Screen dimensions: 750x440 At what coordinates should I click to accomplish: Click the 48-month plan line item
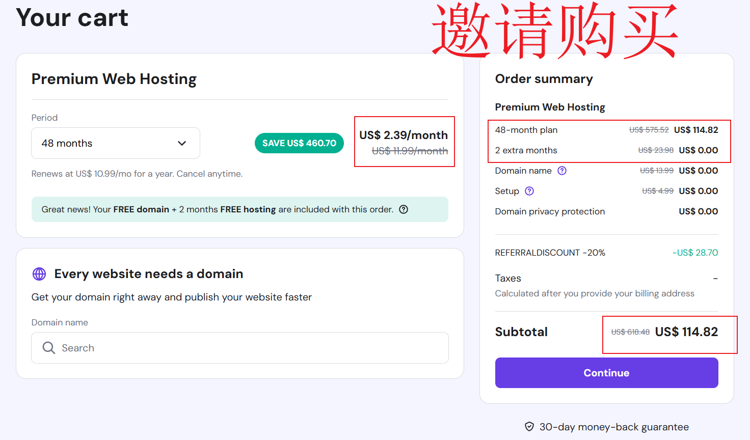click(526, 130)
